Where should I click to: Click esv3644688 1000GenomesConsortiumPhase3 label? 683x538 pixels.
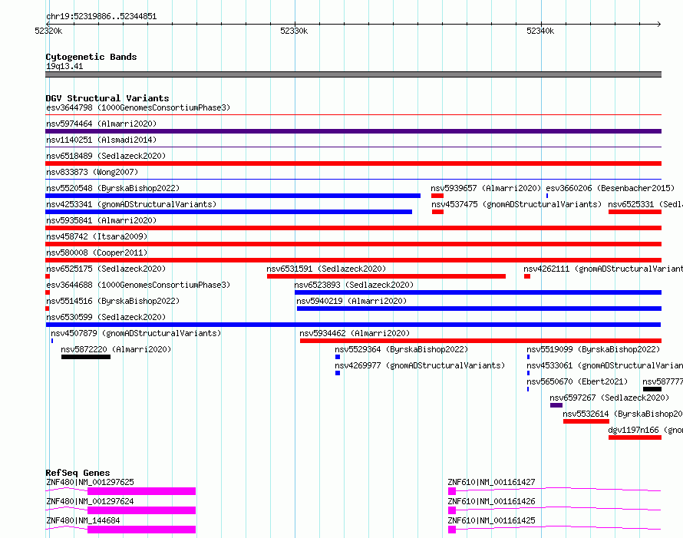[x=138, y=285]
